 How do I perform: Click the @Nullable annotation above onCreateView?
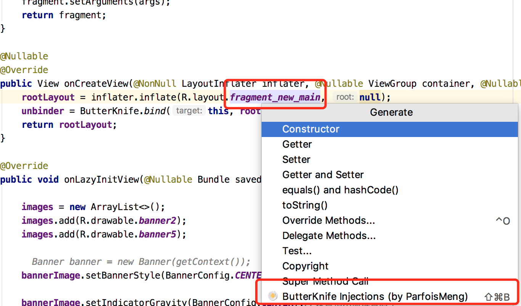[x=24, y=56]
